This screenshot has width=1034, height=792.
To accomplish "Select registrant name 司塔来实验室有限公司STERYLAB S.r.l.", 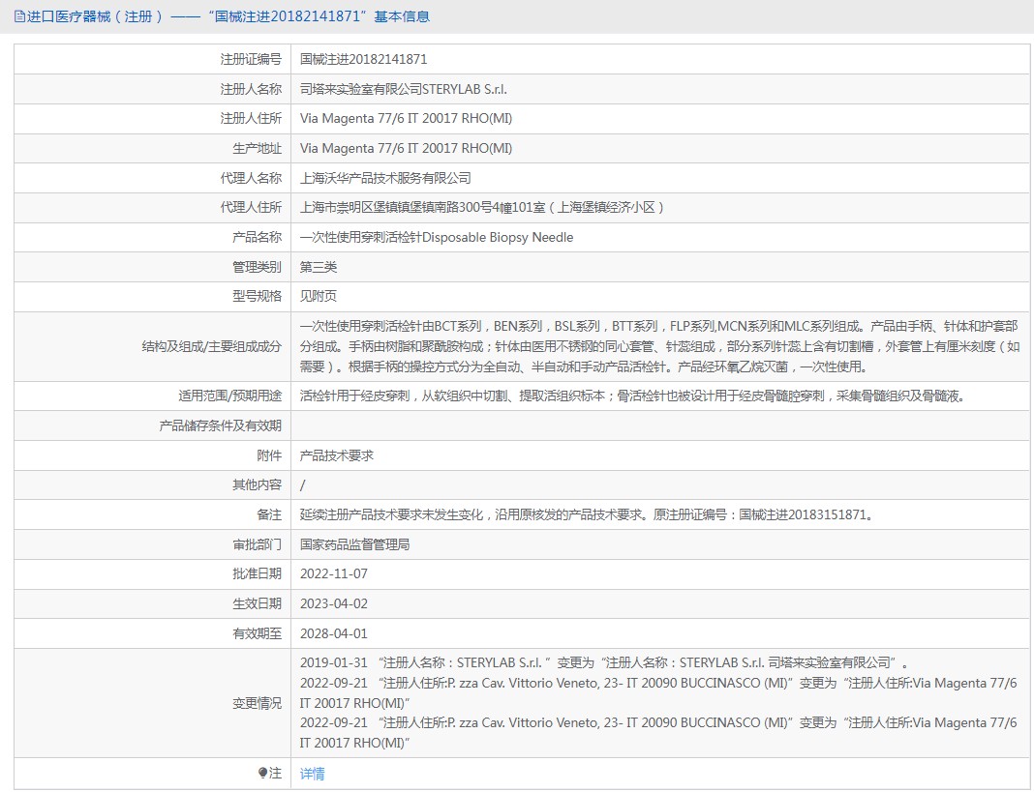I will [x=404, y=89].
